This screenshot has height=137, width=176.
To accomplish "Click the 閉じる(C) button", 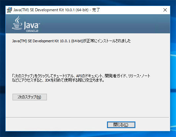I will pyautogui.click(x=121, y=125).
